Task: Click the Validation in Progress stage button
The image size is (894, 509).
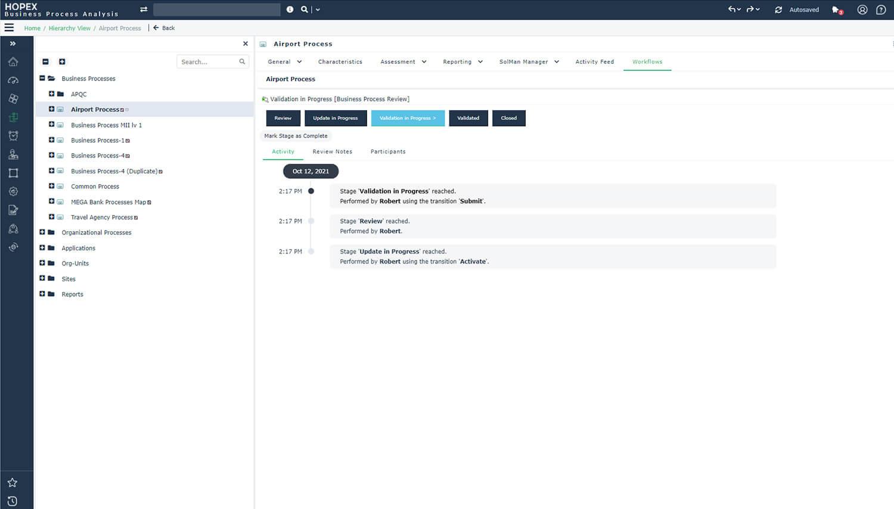Action: click(x=408, y=118)
